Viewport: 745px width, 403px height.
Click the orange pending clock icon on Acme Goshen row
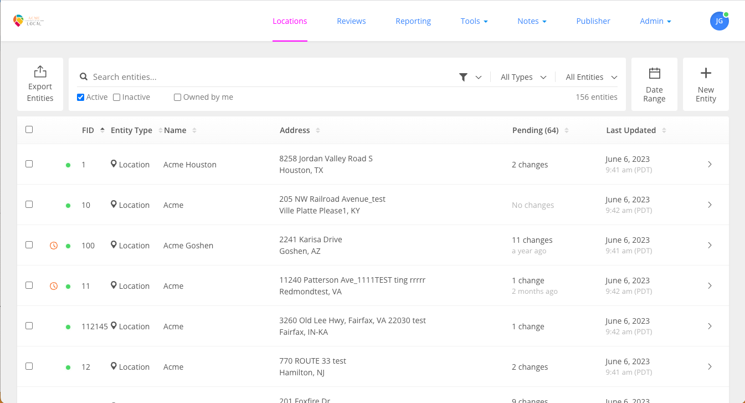[x=54, y=245]
